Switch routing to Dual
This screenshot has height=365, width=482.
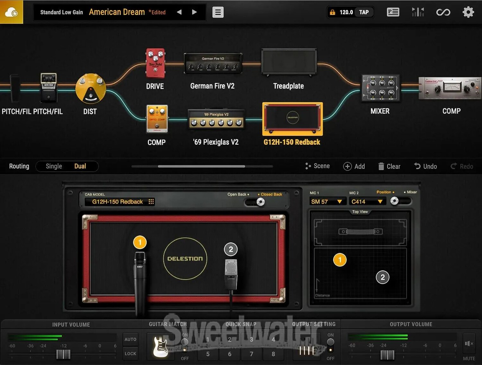click(80, 166)
